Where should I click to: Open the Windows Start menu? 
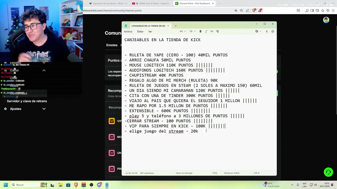pos(6,185)
